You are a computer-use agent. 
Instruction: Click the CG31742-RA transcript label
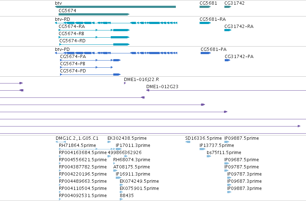click(x=239, y=27)
